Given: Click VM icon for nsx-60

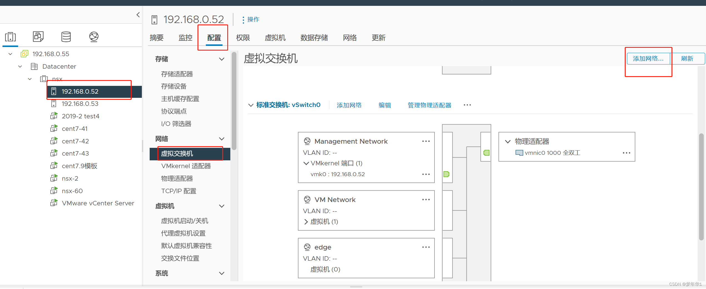Looking at the screenshot, I should [x=54, y=190].
